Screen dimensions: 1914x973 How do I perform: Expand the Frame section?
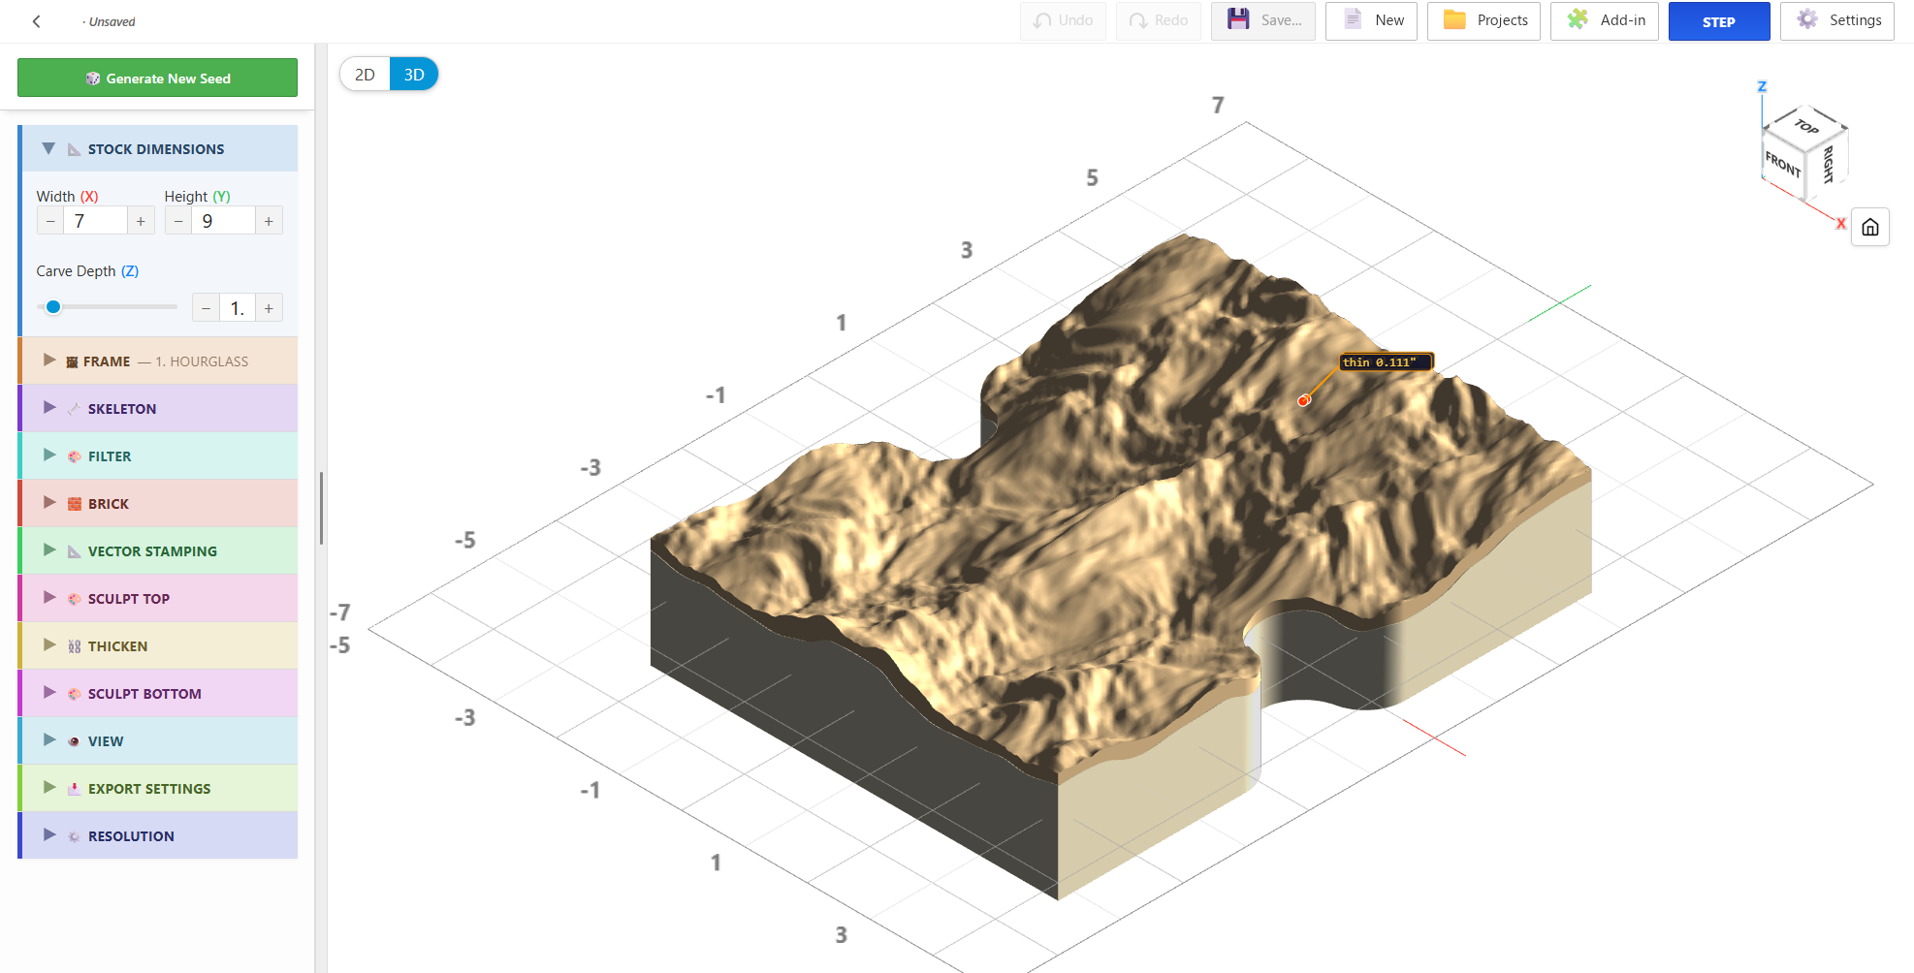click(49, 361)
